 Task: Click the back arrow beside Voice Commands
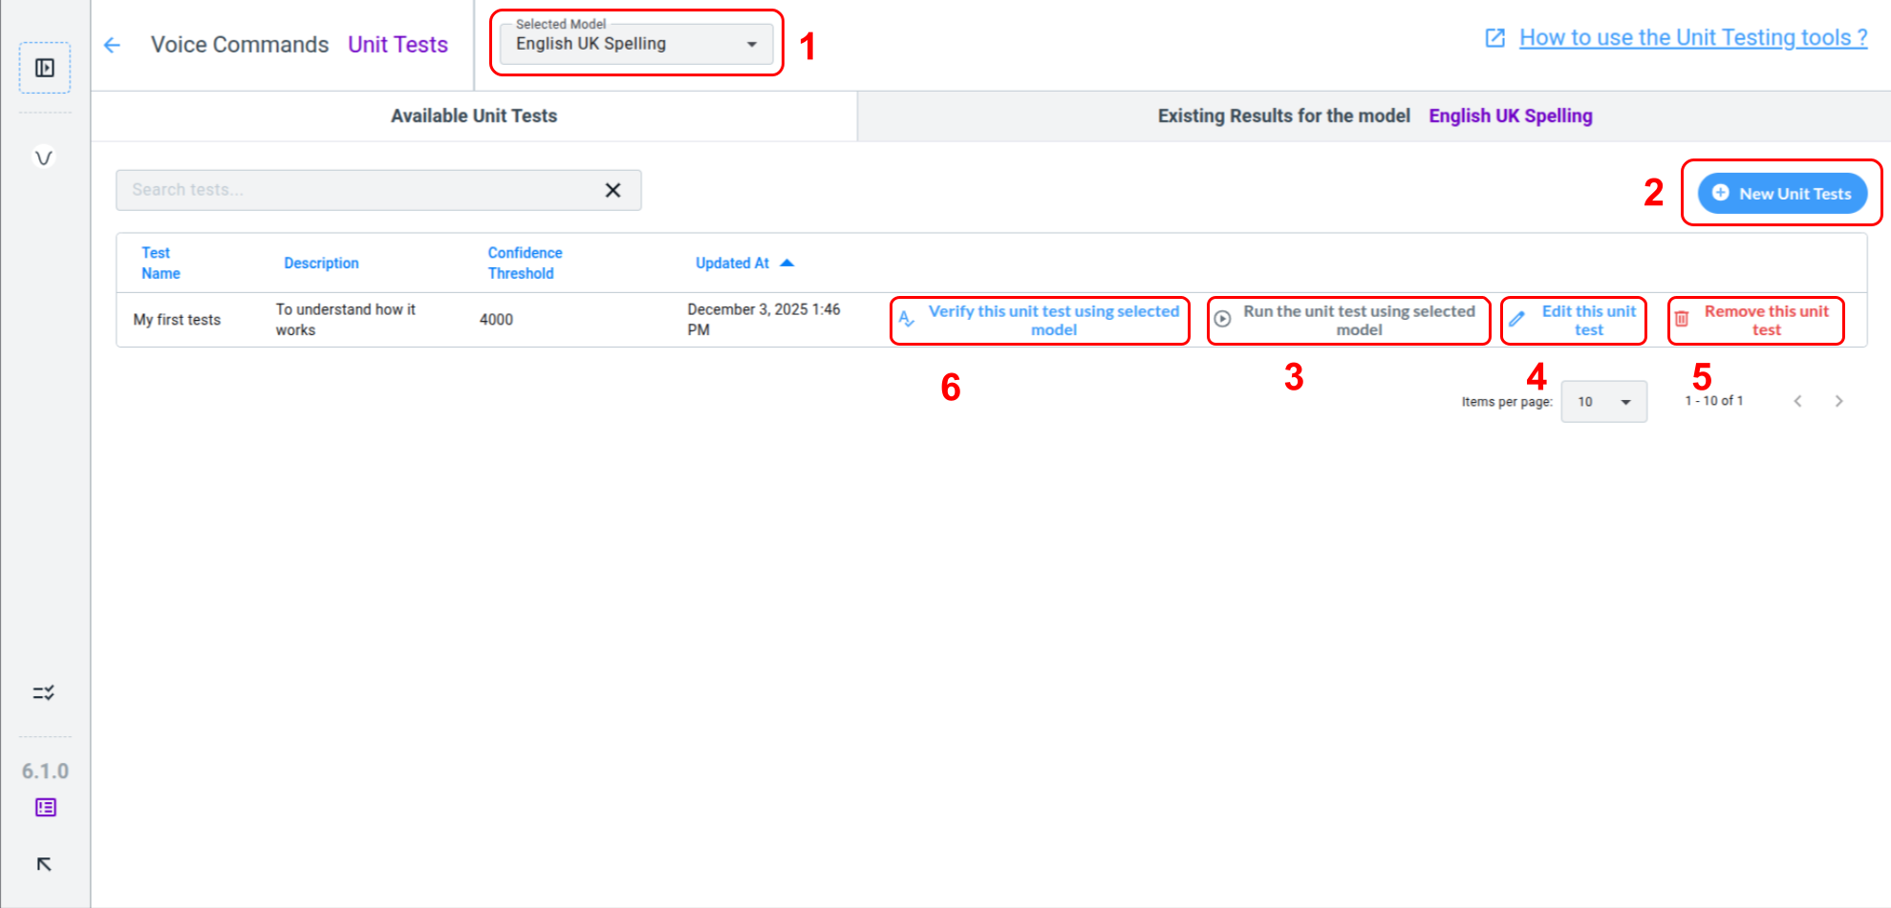113,45
